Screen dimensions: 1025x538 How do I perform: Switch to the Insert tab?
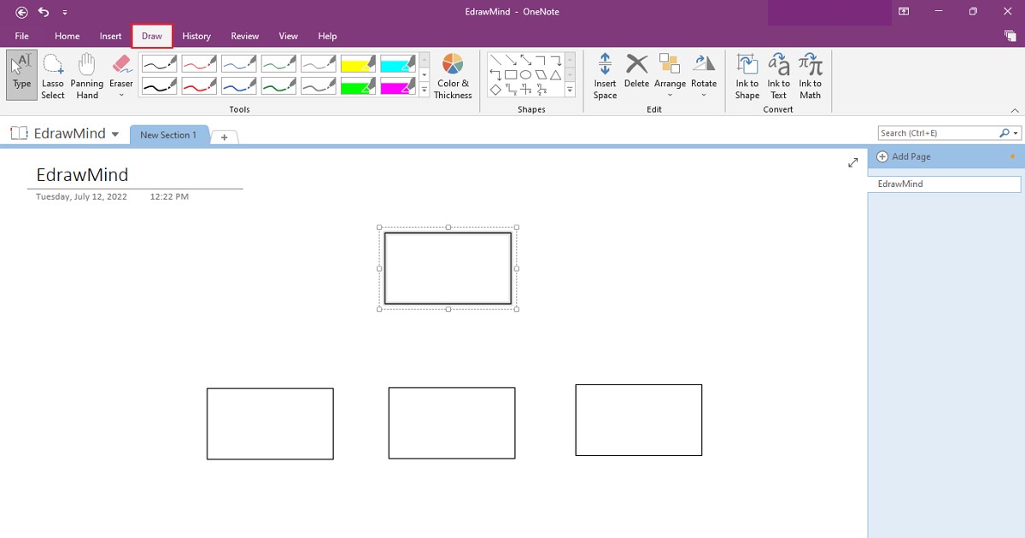click(x=111, y=36)
